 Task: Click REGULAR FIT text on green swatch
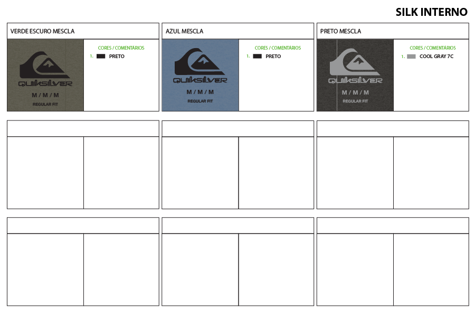point(45,105)
